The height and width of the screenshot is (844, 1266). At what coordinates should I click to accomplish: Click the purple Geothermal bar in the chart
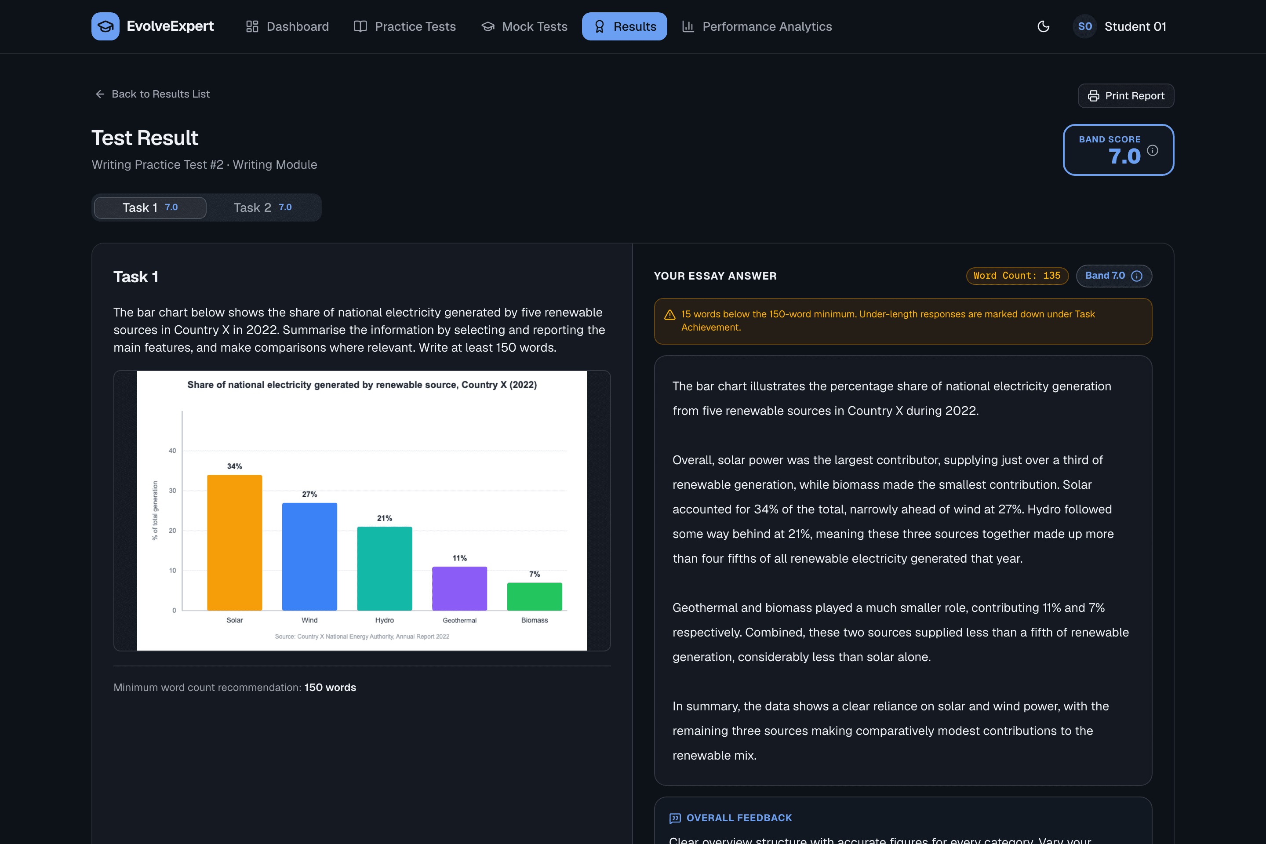460,588
